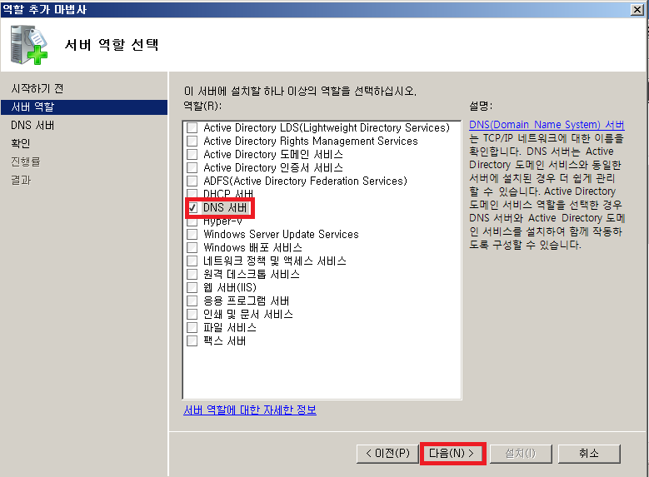Click 결과 step in sidebar
Image resolution: width=649 pixels, height=477 pixels.
21,180
